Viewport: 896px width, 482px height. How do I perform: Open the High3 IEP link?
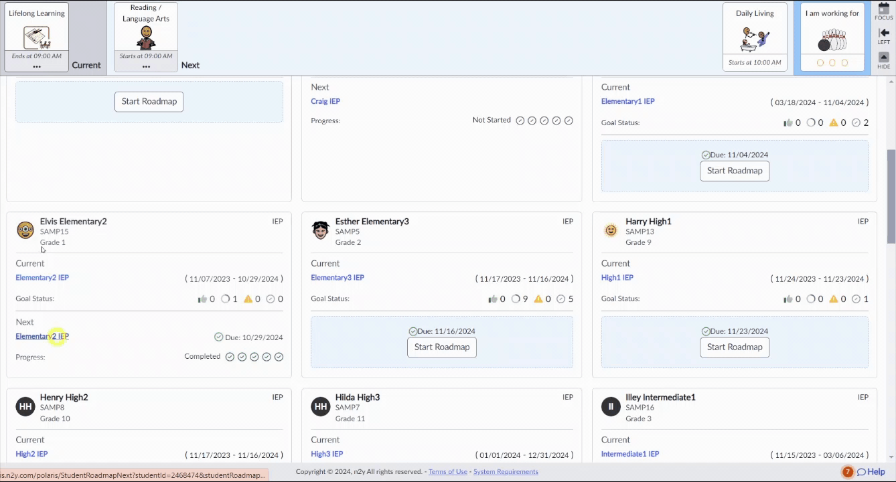(327, 454)
